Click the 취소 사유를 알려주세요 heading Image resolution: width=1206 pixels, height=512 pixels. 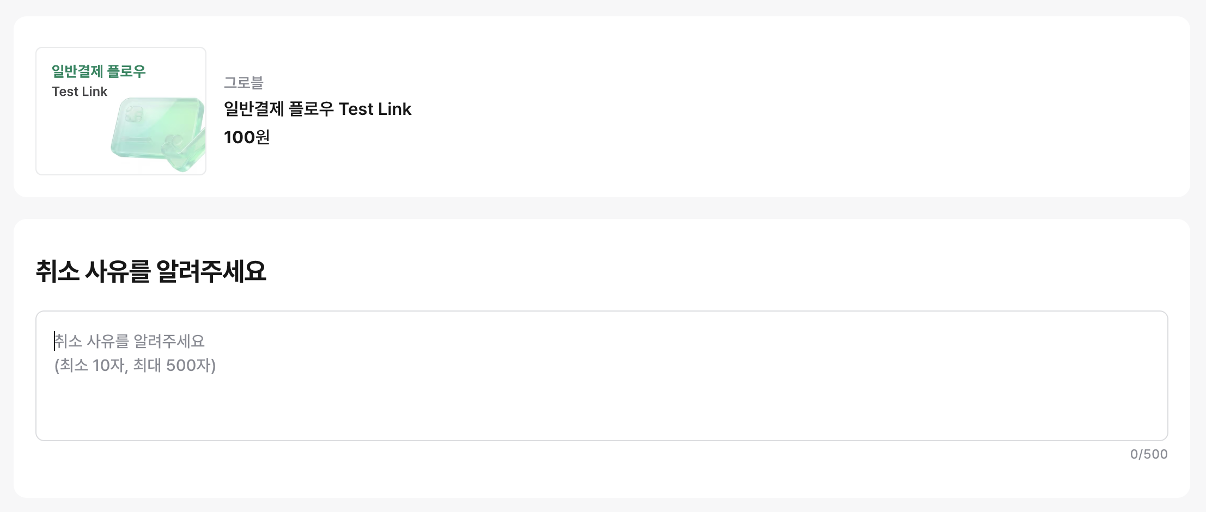(x=151, y=271)
